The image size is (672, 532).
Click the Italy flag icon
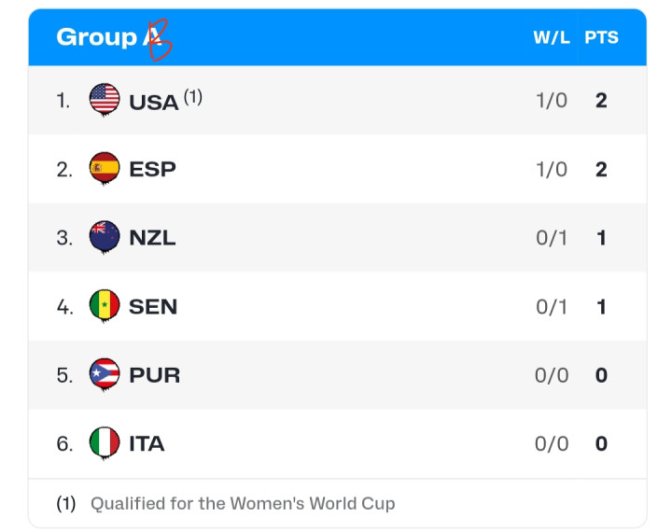(105, 443)
